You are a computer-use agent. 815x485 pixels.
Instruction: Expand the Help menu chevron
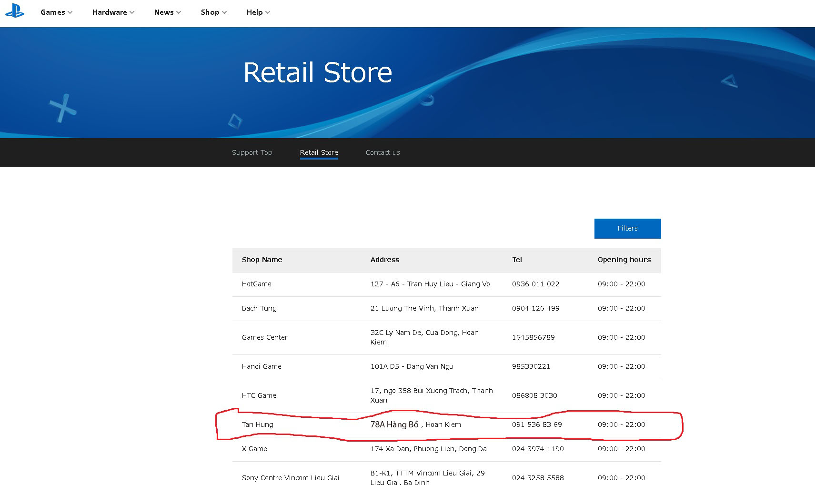tap(268, 12)
